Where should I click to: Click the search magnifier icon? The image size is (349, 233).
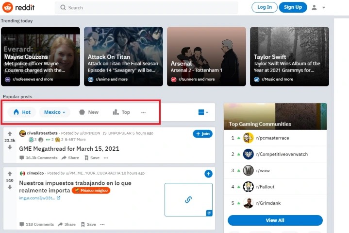63,8
